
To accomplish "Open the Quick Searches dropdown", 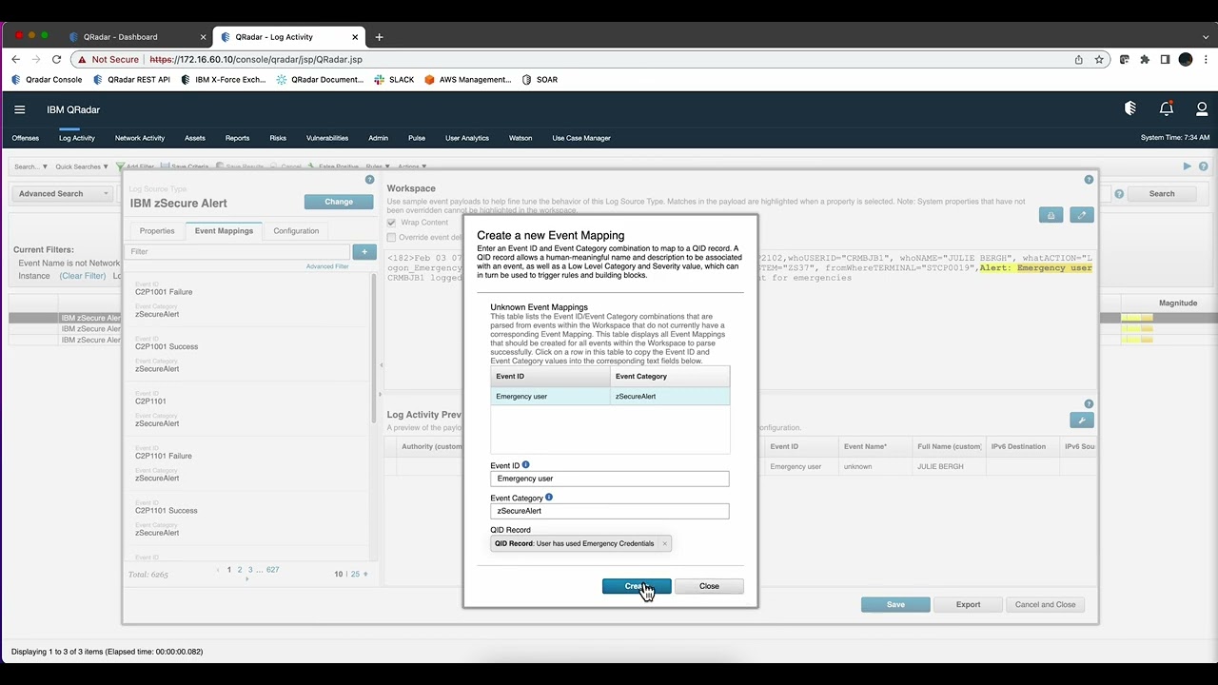I will pos(82,166).
